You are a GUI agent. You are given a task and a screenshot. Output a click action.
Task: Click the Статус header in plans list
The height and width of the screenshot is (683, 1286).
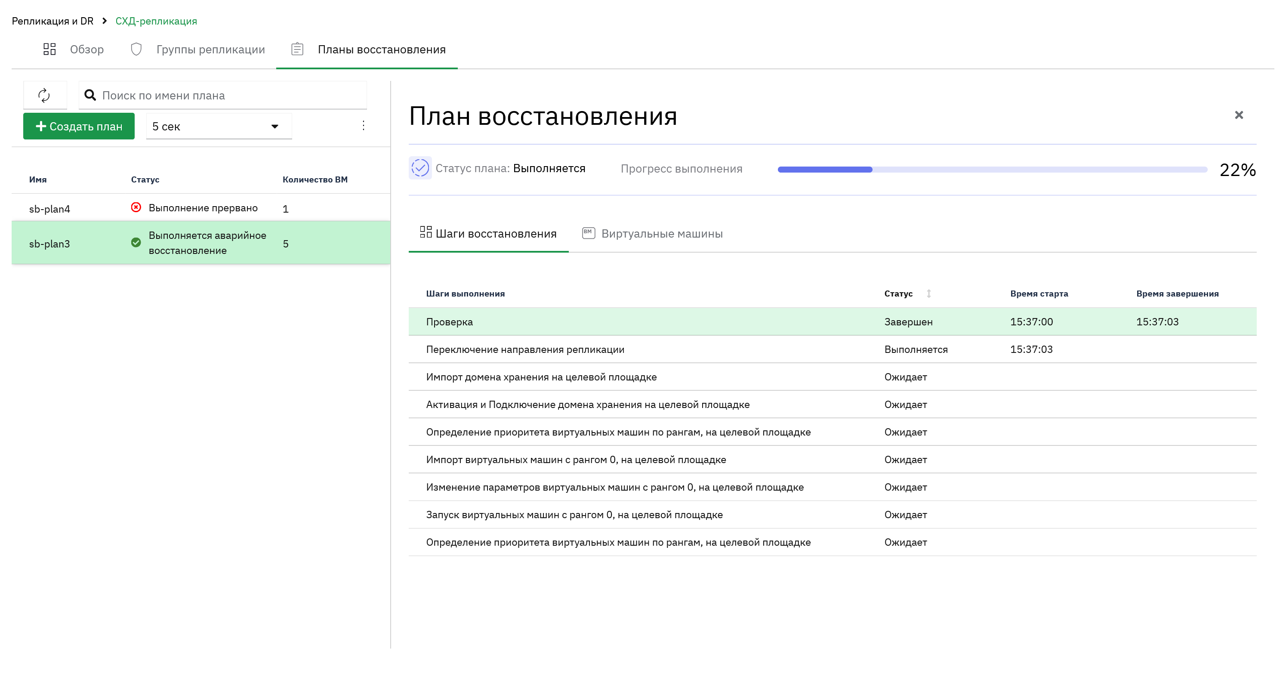(145, 180)
